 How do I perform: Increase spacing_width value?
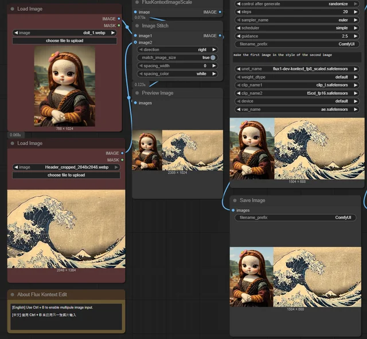pyautogui.click(x=214, y=66)
